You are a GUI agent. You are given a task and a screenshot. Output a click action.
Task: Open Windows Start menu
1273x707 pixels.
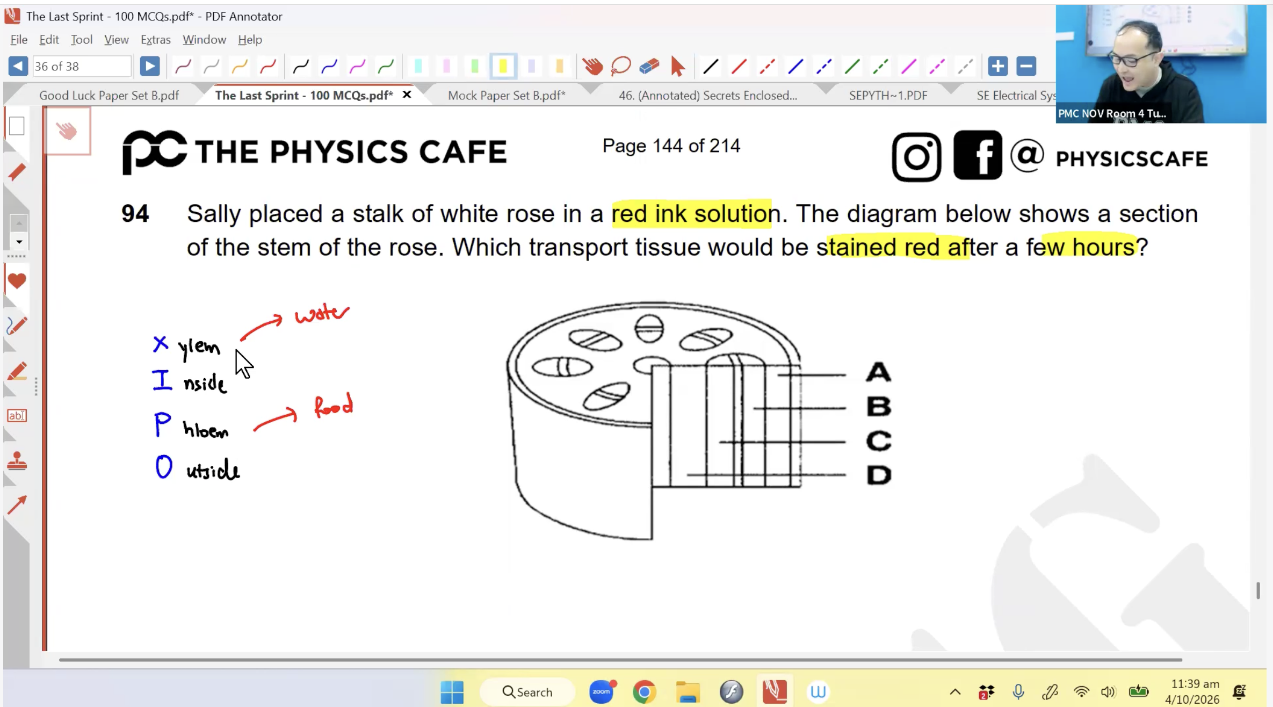(452, 692)
